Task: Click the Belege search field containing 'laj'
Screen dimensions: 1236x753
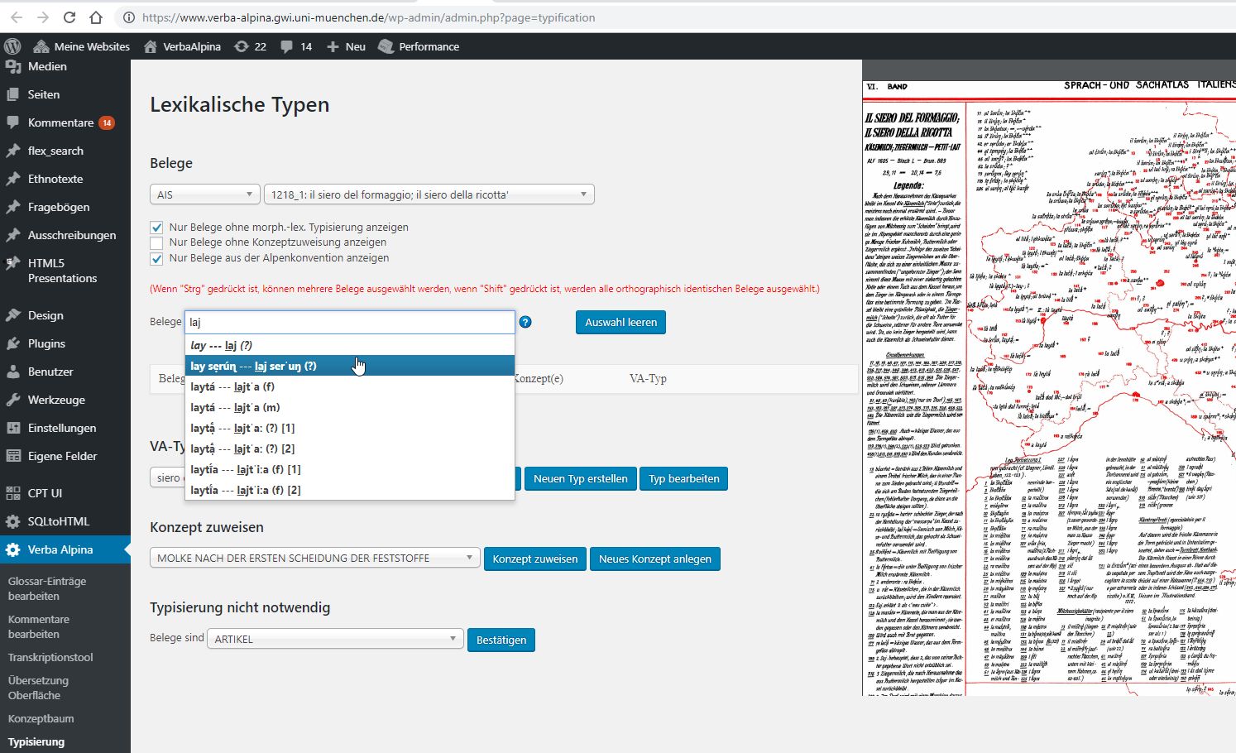Action: coord(349,322)
